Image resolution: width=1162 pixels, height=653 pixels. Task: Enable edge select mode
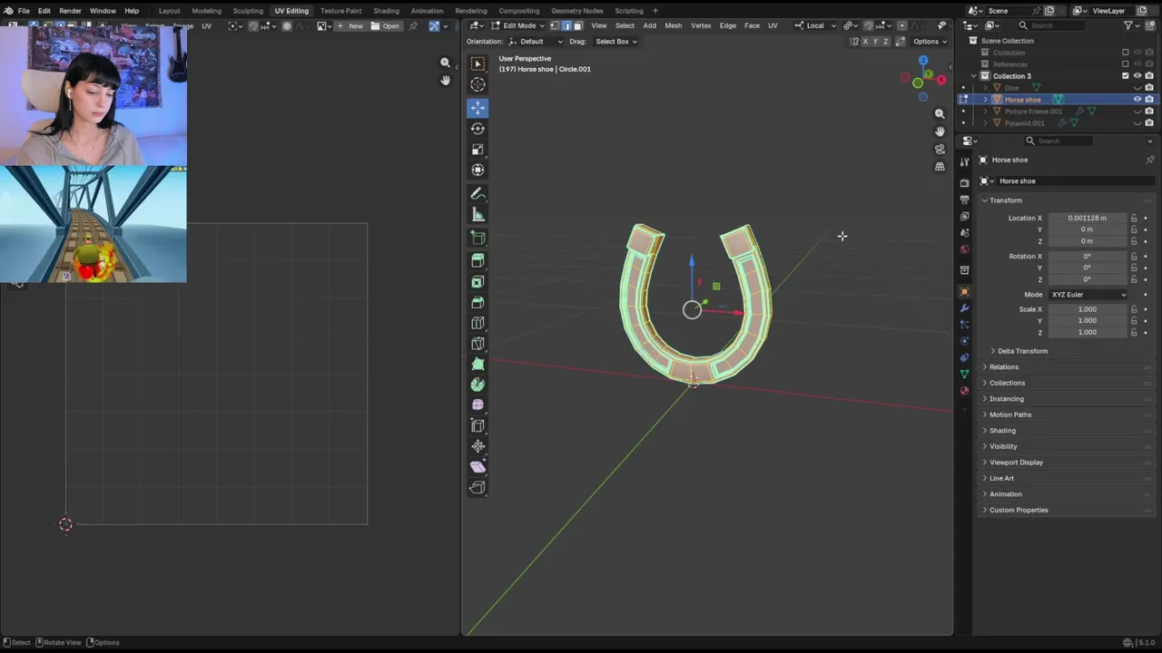coord(566,25)
